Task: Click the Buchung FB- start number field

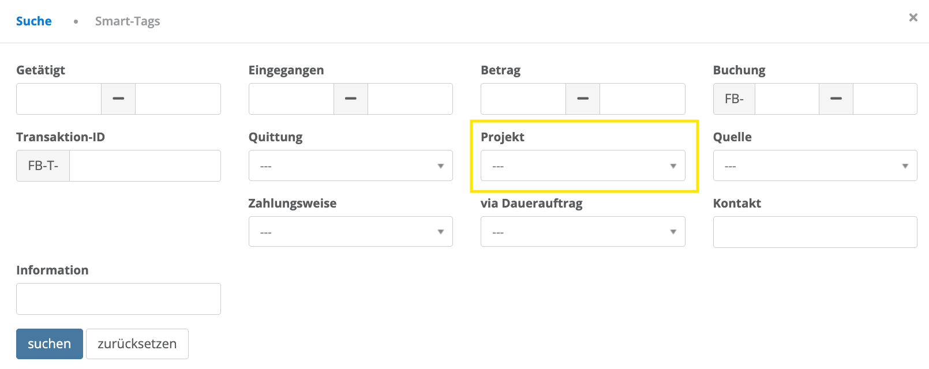Action: coord(787,99)
